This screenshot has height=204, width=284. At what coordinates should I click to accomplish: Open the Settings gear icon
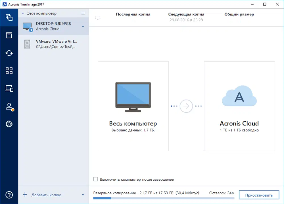coord(9,124)
